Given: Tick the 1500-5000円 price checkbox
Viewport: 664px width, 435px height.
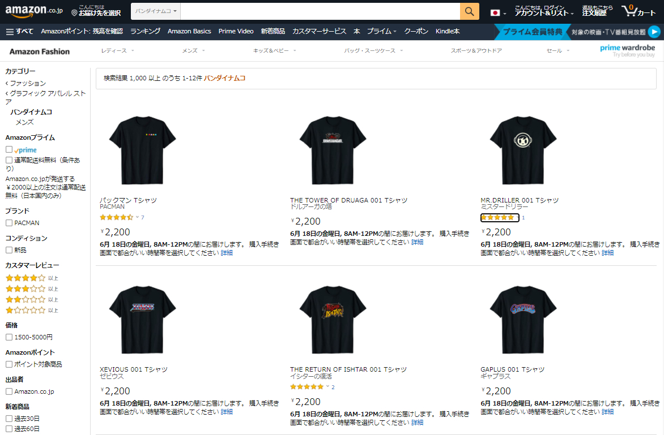Looking at the screenshot, I should coord(9,337).
